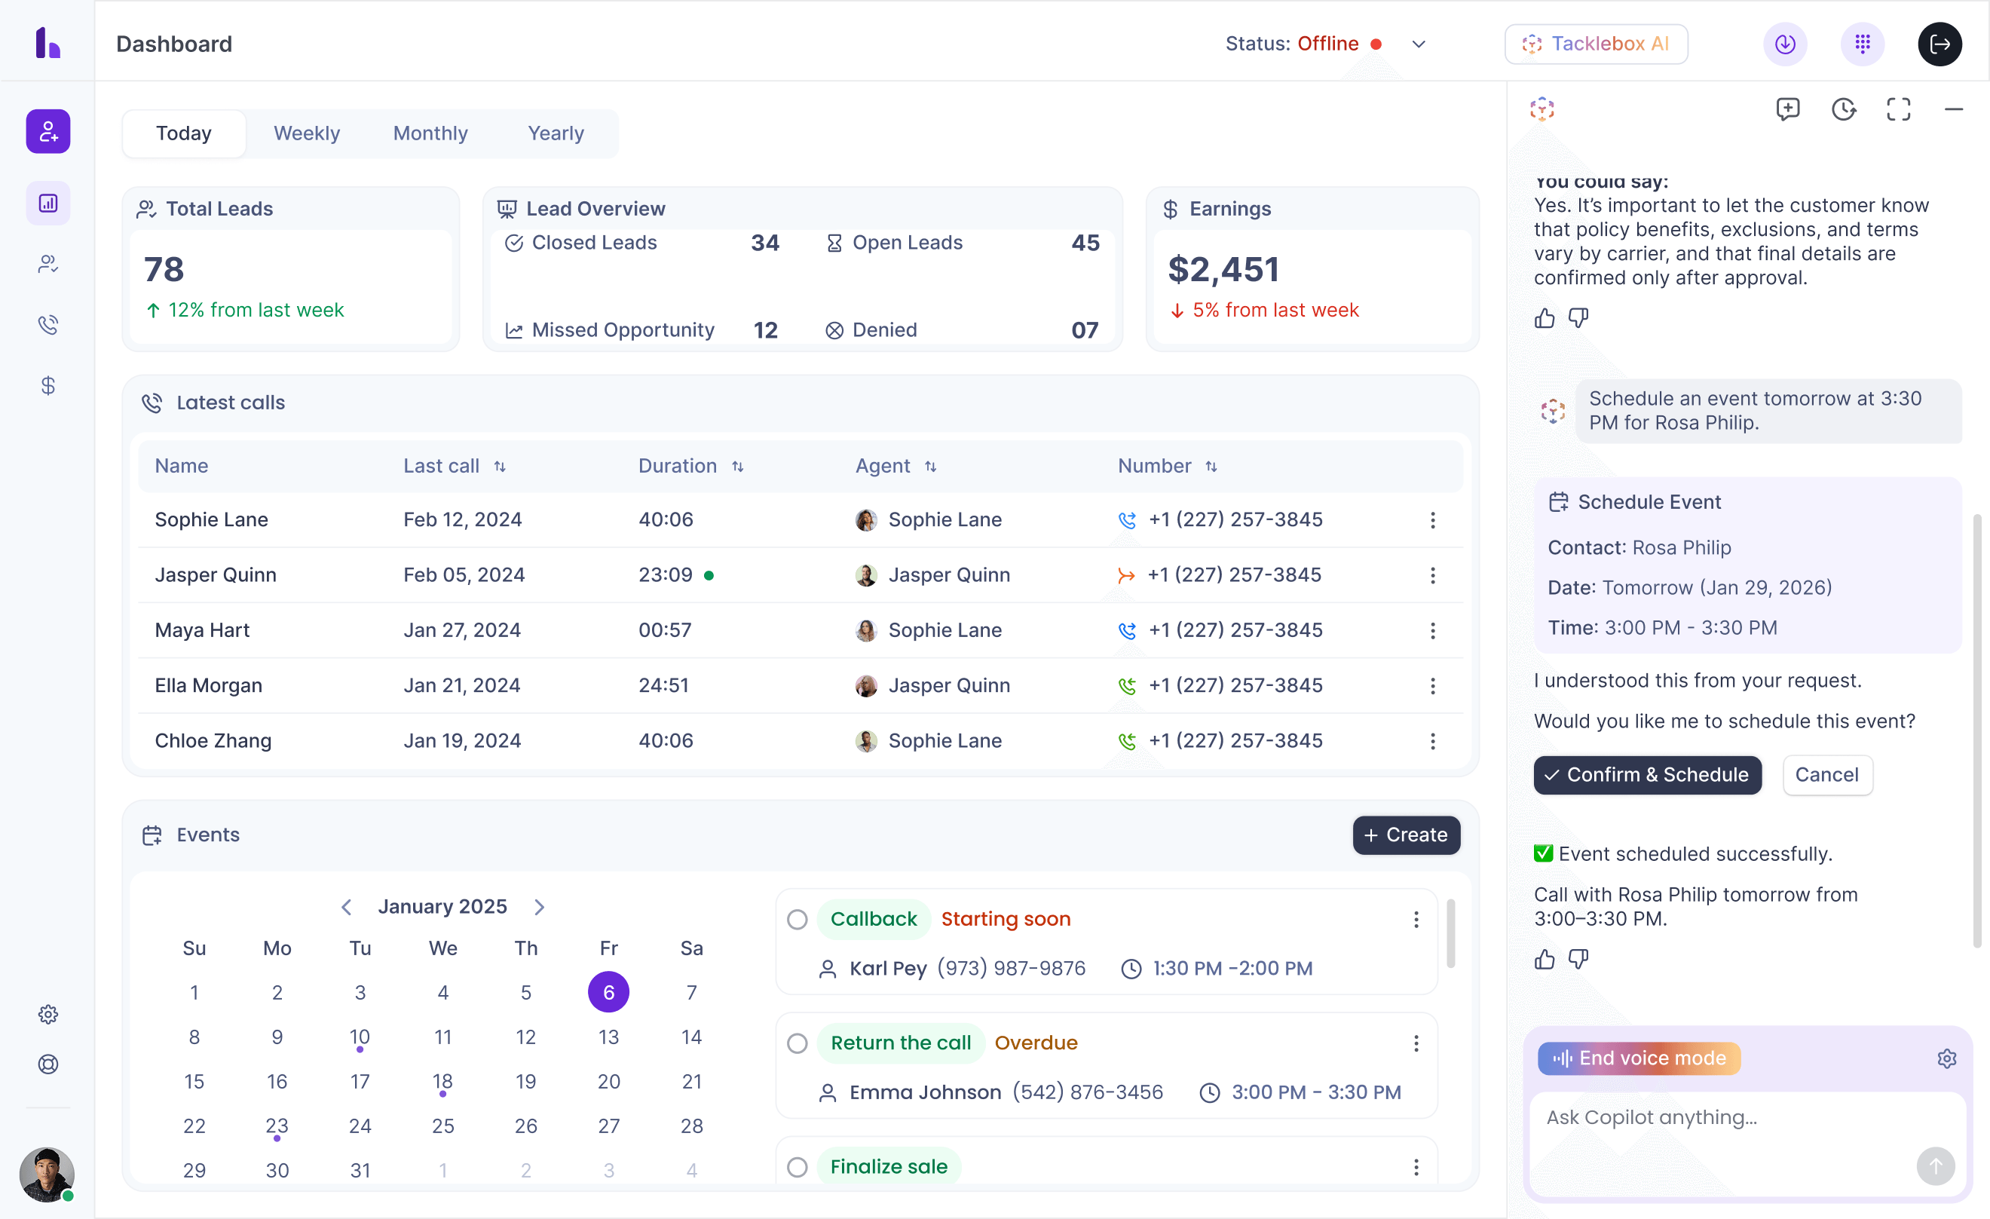Check off the overdue Return the call event
1990x1219 pixels.
point(798,1043)
